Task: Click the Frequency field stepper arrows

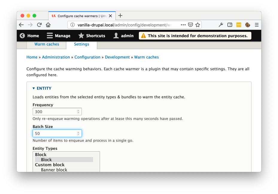Action: tap(78, 112)
